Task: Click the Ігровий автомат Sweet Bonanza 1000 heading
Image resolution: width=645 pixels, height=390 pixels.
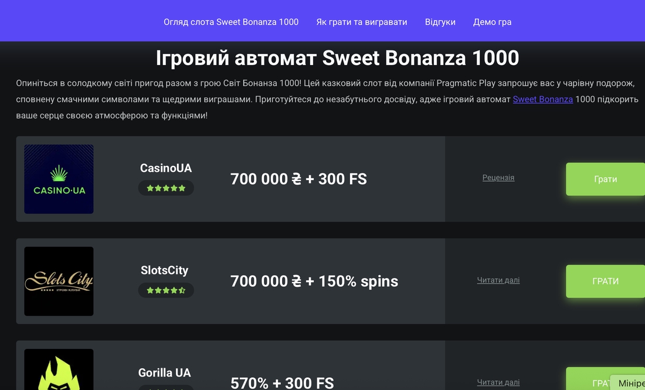Action: pos(337,58)
